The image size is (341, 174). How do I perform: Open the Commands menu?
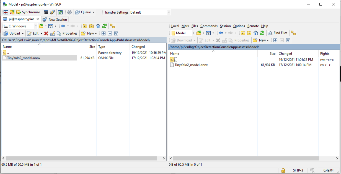(x=209, y=26)
